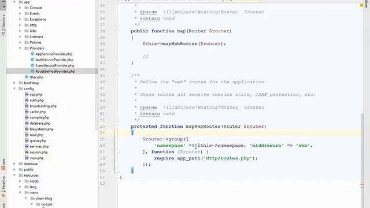Open session.php config file

point(39,152)
